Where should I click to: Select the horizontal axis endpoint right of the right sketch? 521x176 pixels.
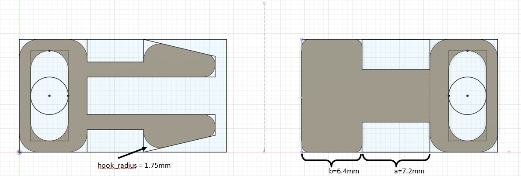pos(509,152)
